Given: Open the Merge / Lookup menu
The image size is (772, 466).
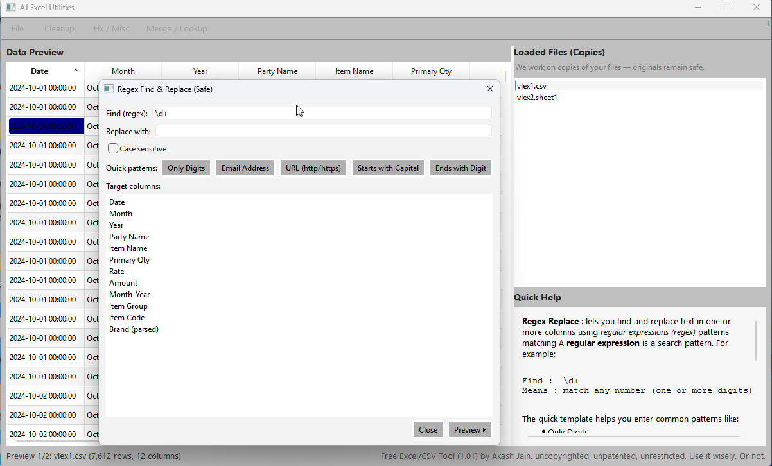Looking at the screenshot, I should pos(177,28).
